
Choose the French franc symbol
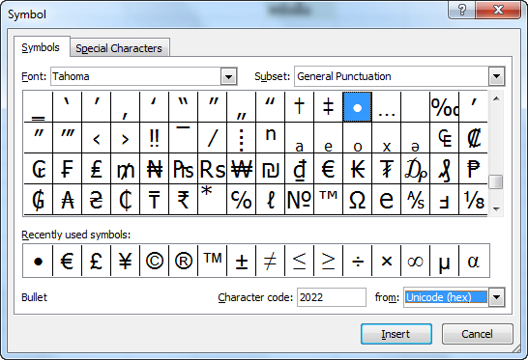(68, 168)
